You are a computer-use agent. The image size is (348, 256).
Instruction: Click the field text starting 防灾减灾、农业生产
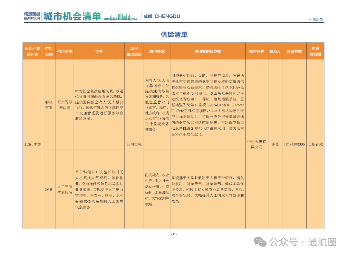coord(157,189)
